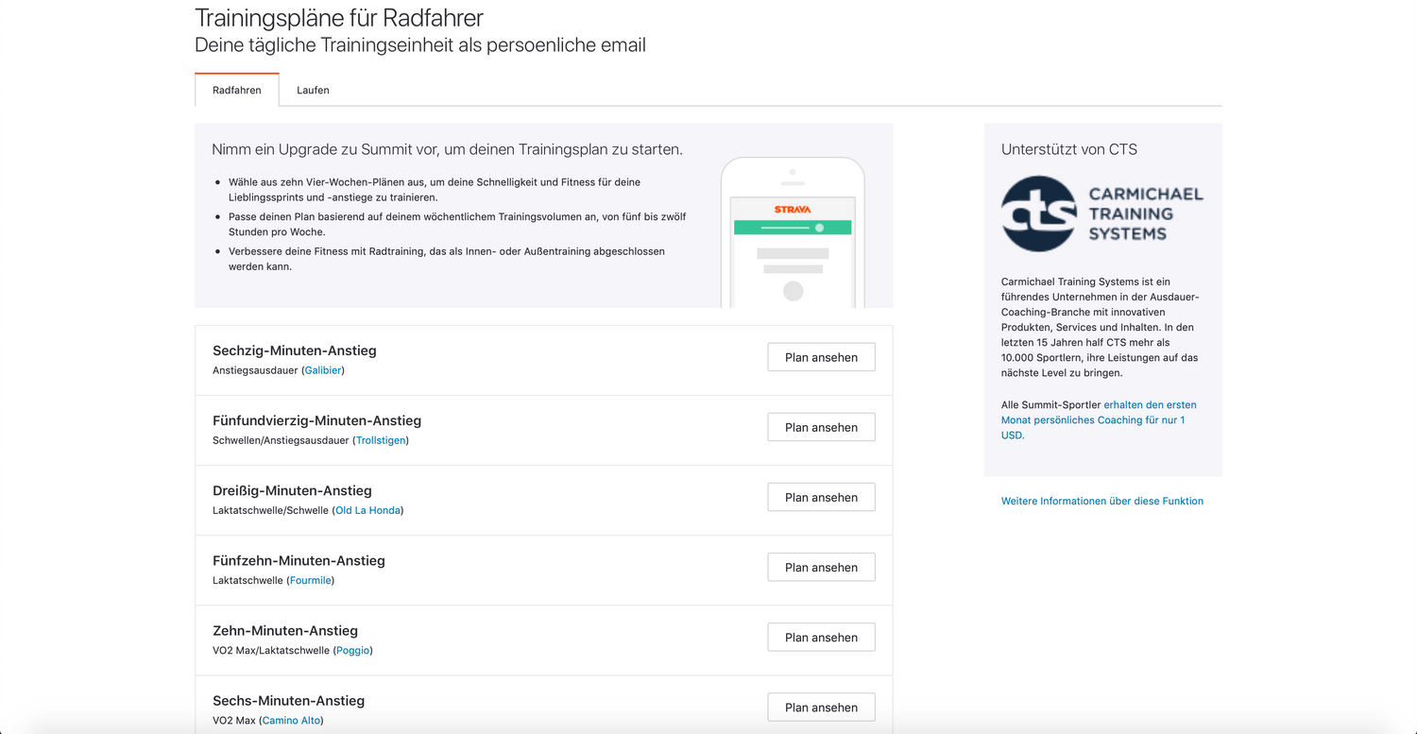Image resolution: width=1417 pixels, height=734 pixels.
Task: Open the Camino Alto link
Action: (291, 720)
